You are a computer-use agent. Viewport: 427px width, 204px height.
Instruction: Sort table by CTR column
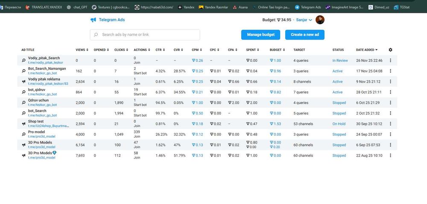click(160, 50)
